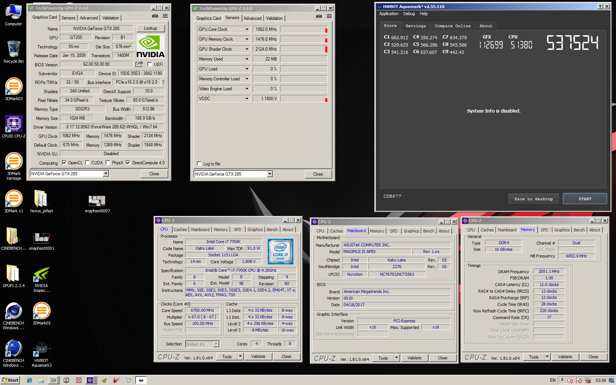This screenshot has height=385, width=616.
Task: Click the network disconnected icon in tray
Action: [x=588, y=380]
